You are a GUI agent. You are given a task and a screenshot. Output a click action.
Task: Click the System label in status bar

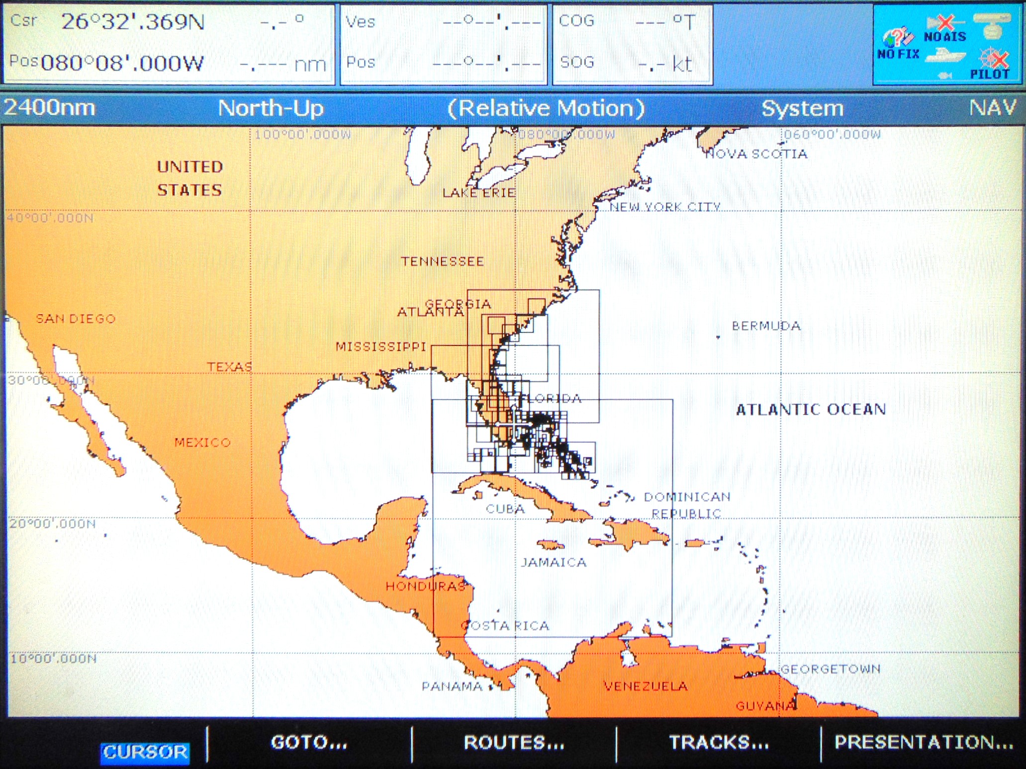coord(803,108)
